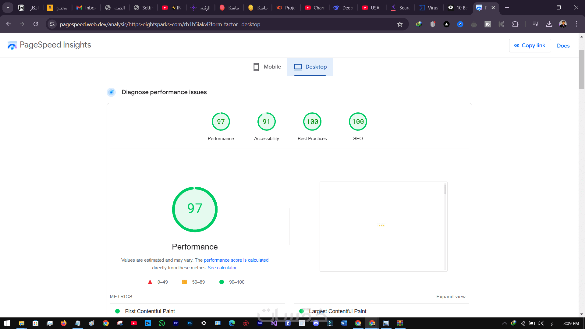Open the See calculator link

(222, 268)
